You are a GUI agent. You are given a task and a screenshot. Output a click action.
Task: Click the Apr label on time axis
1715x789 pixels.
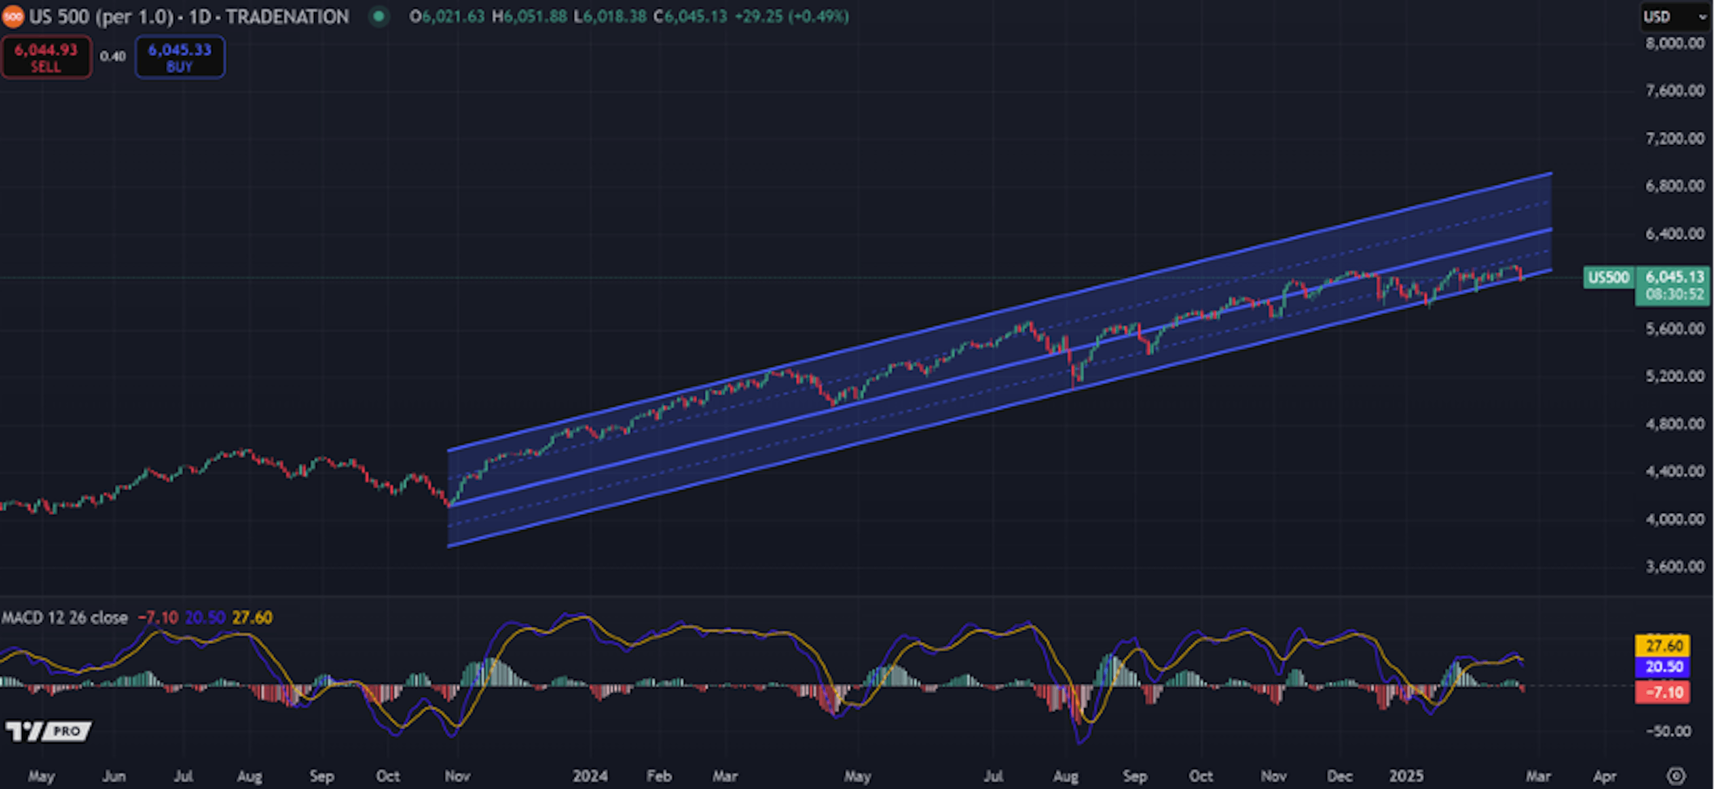coord(1605,777)
